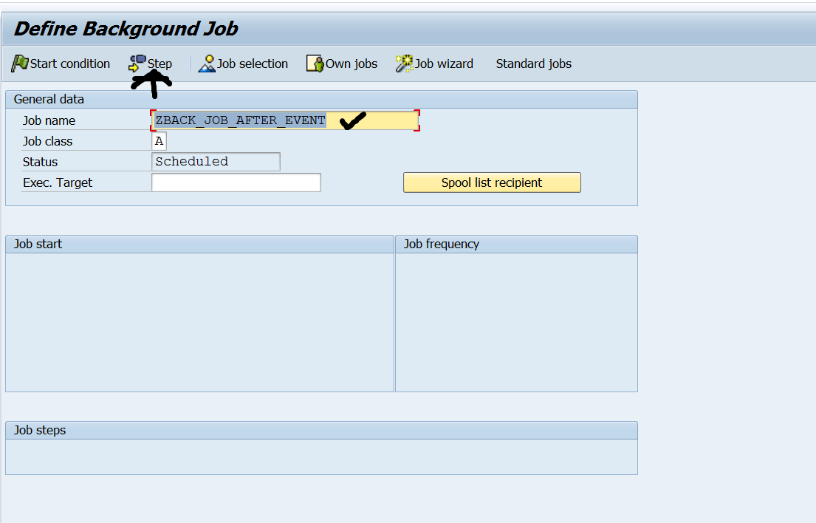This screenshot has width=816, height=523.
Task: Click the Exec. Target input field
Action: click(236, 182)
